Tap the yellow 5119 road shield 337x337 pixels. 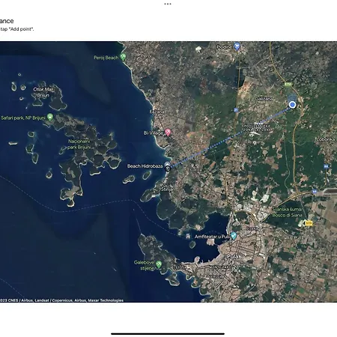coord(309,223)
